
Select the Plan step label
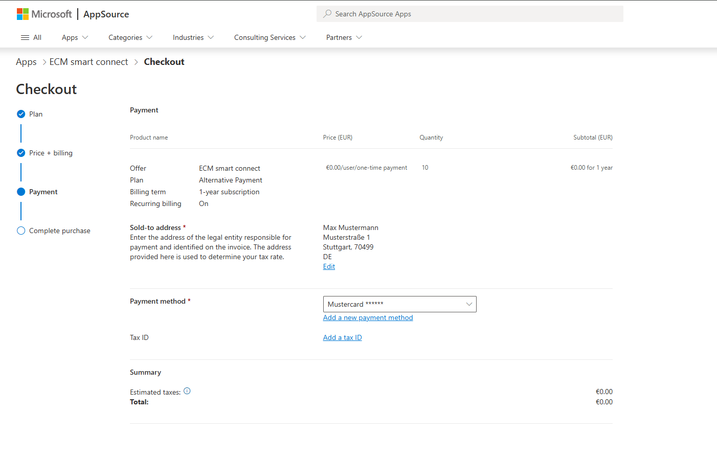(x=36, y=114)
